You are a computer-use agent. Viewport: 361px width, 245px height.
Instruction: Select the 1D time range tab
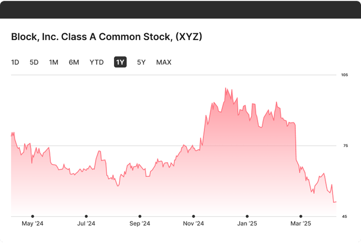coord(15,62)
